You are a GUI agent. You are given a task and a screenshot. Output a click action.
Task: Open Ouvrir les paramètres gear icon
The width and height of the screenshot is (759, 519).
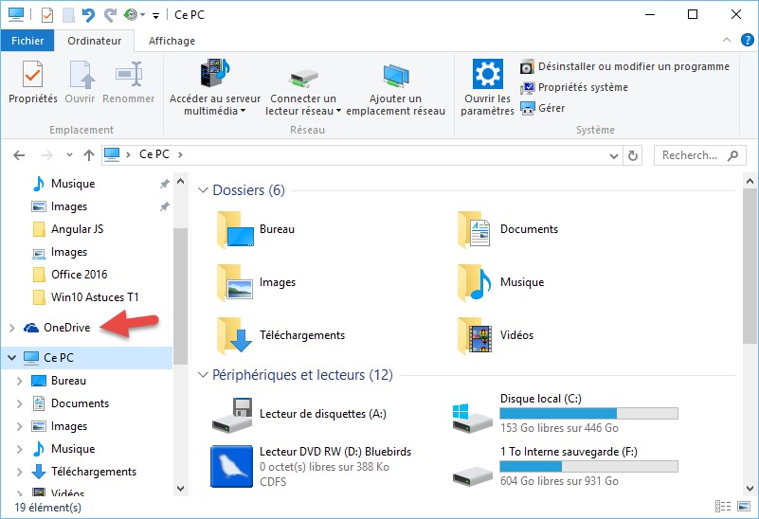(487, 76)
